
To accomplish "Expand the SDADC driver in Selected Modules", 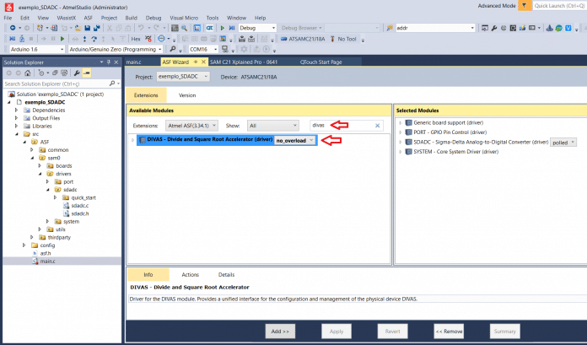I will [401, 142].
